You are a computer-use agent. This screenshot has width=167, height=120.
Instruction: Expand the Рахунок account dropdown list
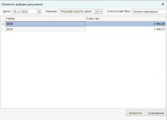96,12
